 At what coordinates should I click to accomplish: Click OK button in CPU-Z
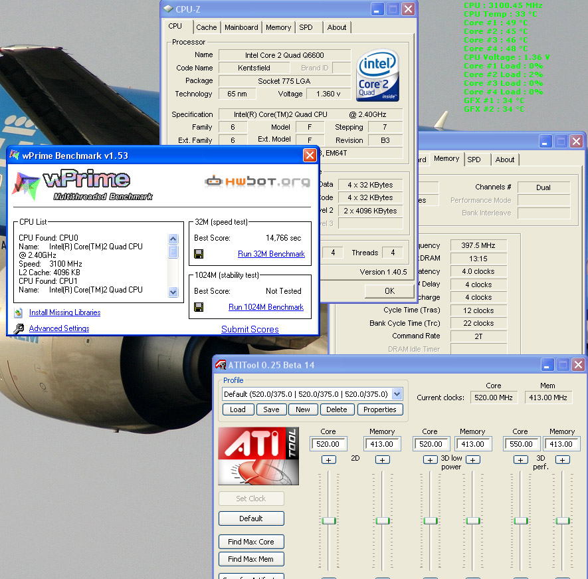click(x=389, y=291)
